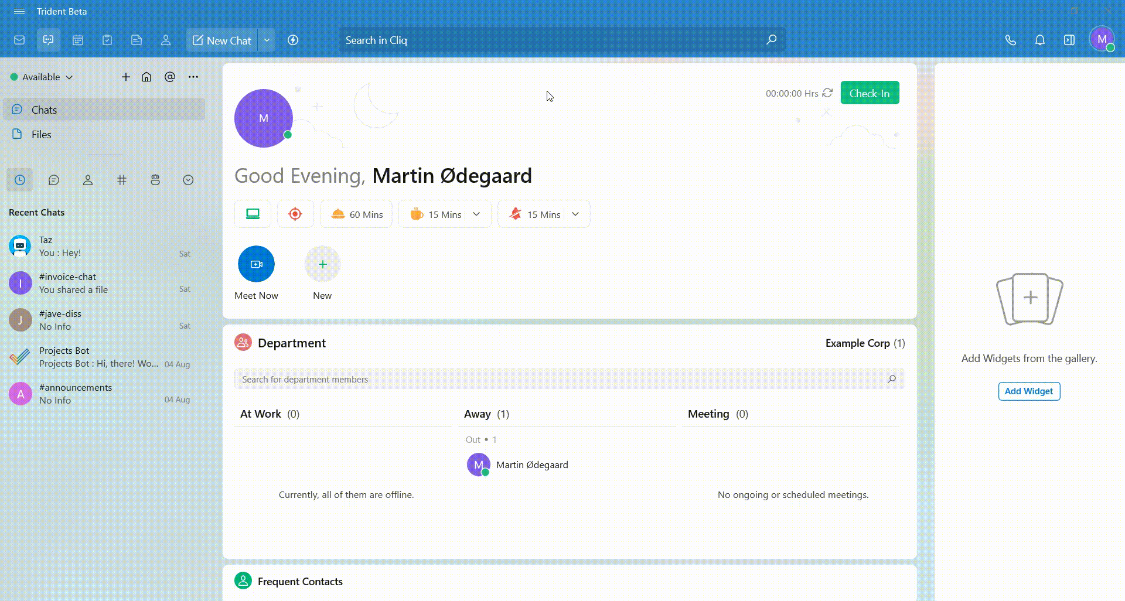Select Files in the left sidebar

41,135
